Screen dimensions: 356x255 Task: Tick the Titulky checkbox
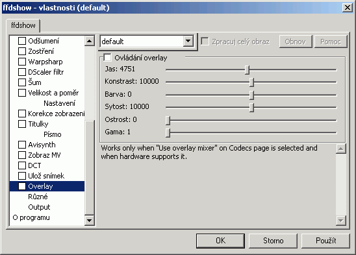tap(22, 124)
